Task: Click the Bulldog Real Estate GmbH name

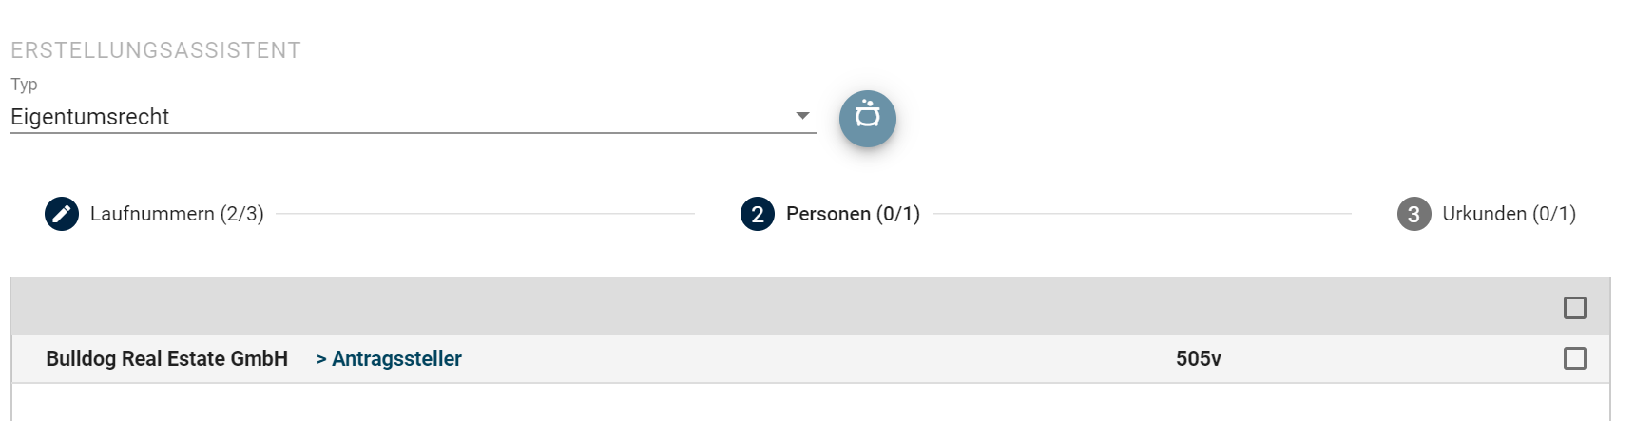Action: point(166,359)
